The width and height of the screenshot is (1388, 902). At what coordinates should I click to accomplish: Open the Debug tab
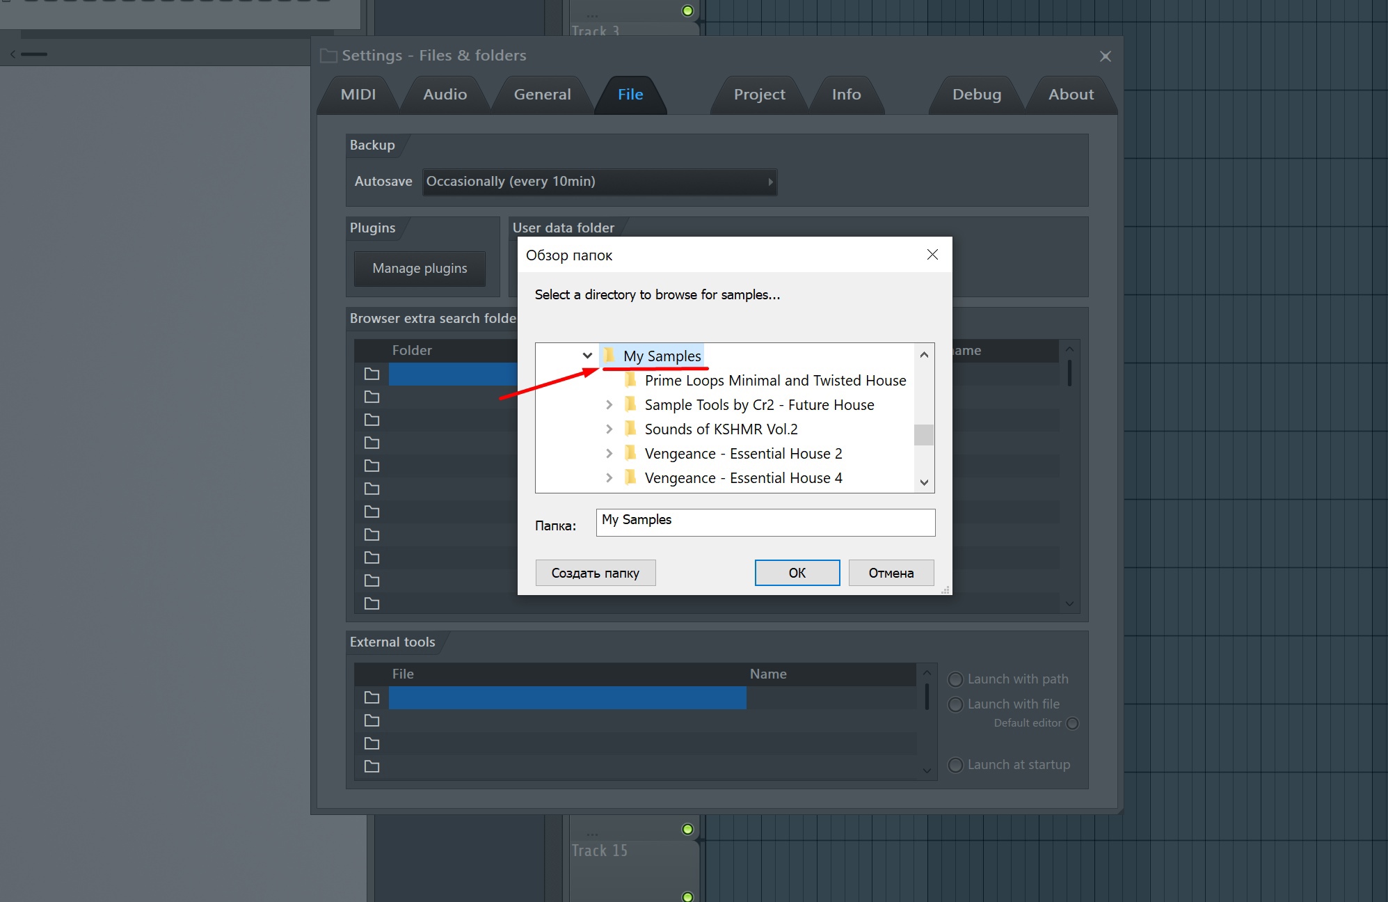click(977, 95)
